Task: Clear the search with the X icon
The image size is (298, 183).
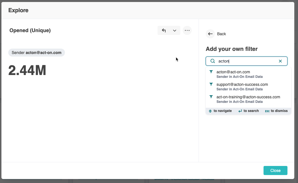Action: 280,61
